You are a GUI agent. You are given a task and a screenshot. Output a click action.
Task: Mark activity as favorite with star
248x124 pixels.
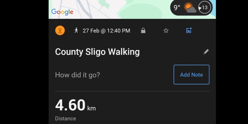(x=166, y=31)
